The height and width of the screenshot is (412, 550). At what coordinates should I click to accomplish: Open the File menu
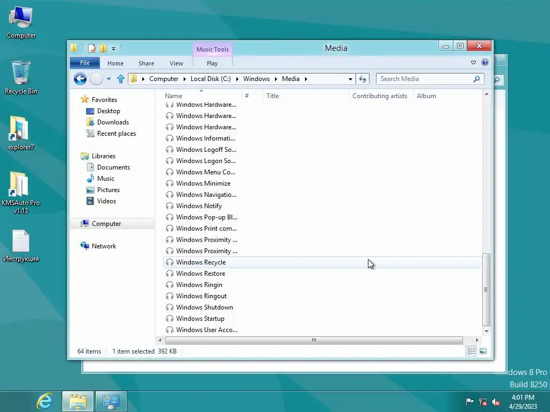(85, 63)
